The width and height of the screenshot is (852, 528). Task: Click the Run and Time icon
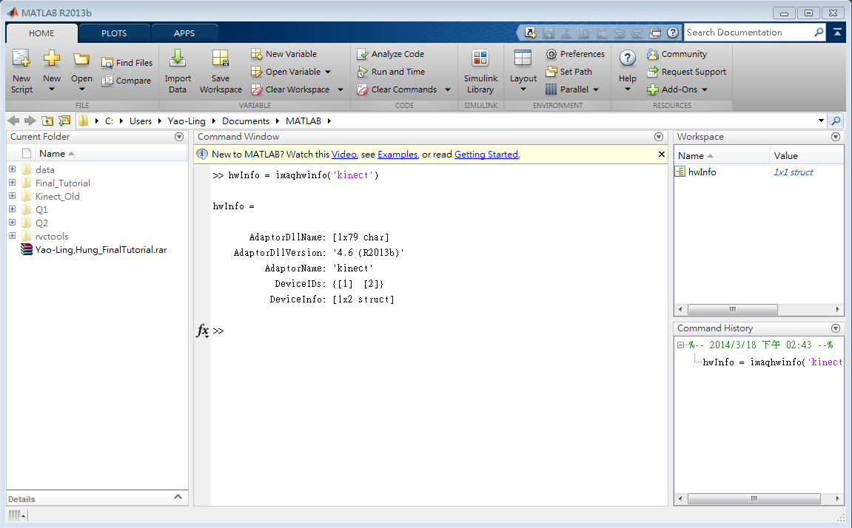392,71
